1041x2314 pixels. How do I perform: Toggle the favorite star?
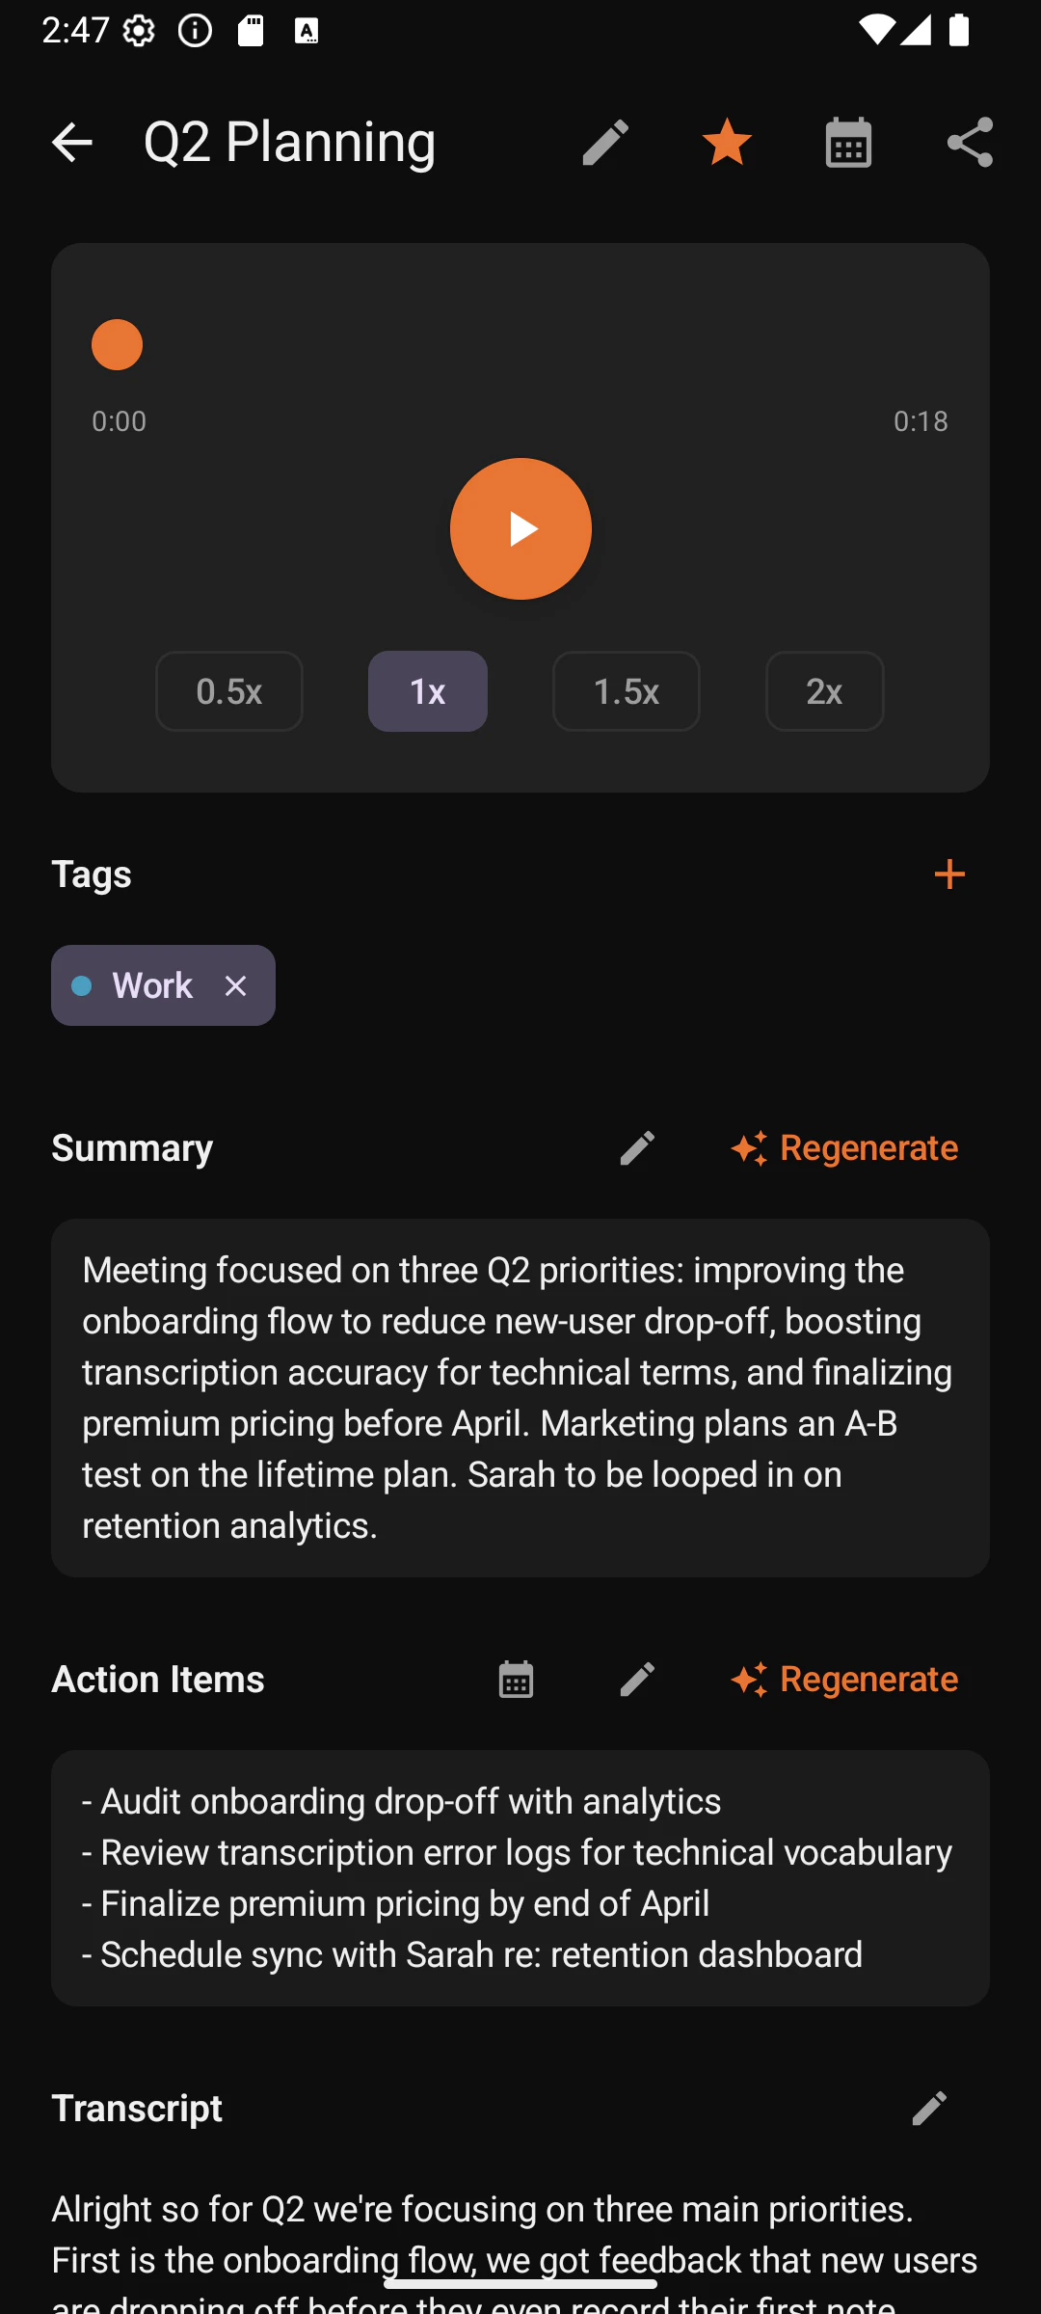pos(727,143)
